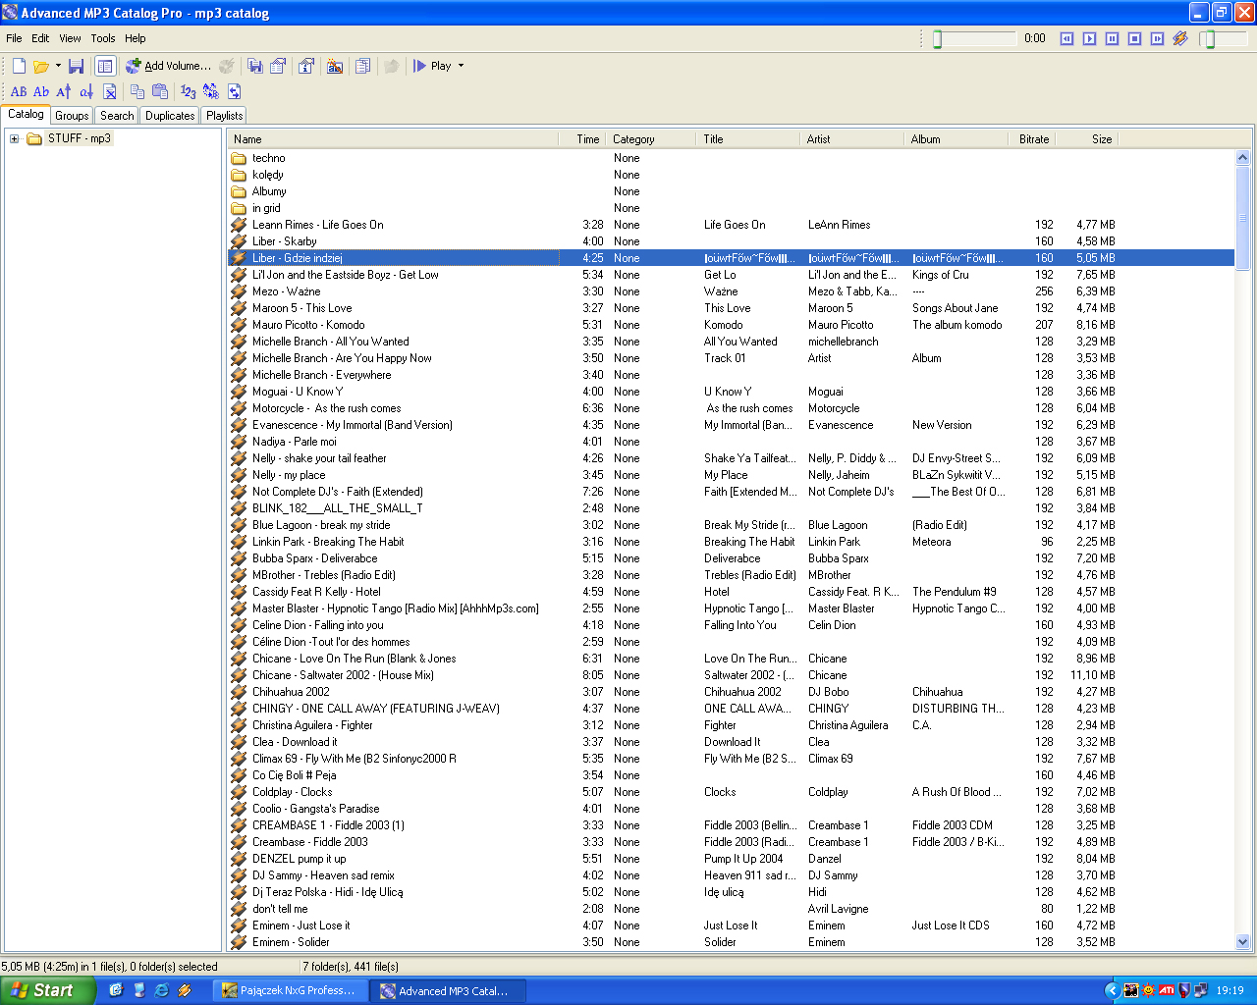
Task: Click the list scrollbar up arrow
Action: click(1242, 157)
